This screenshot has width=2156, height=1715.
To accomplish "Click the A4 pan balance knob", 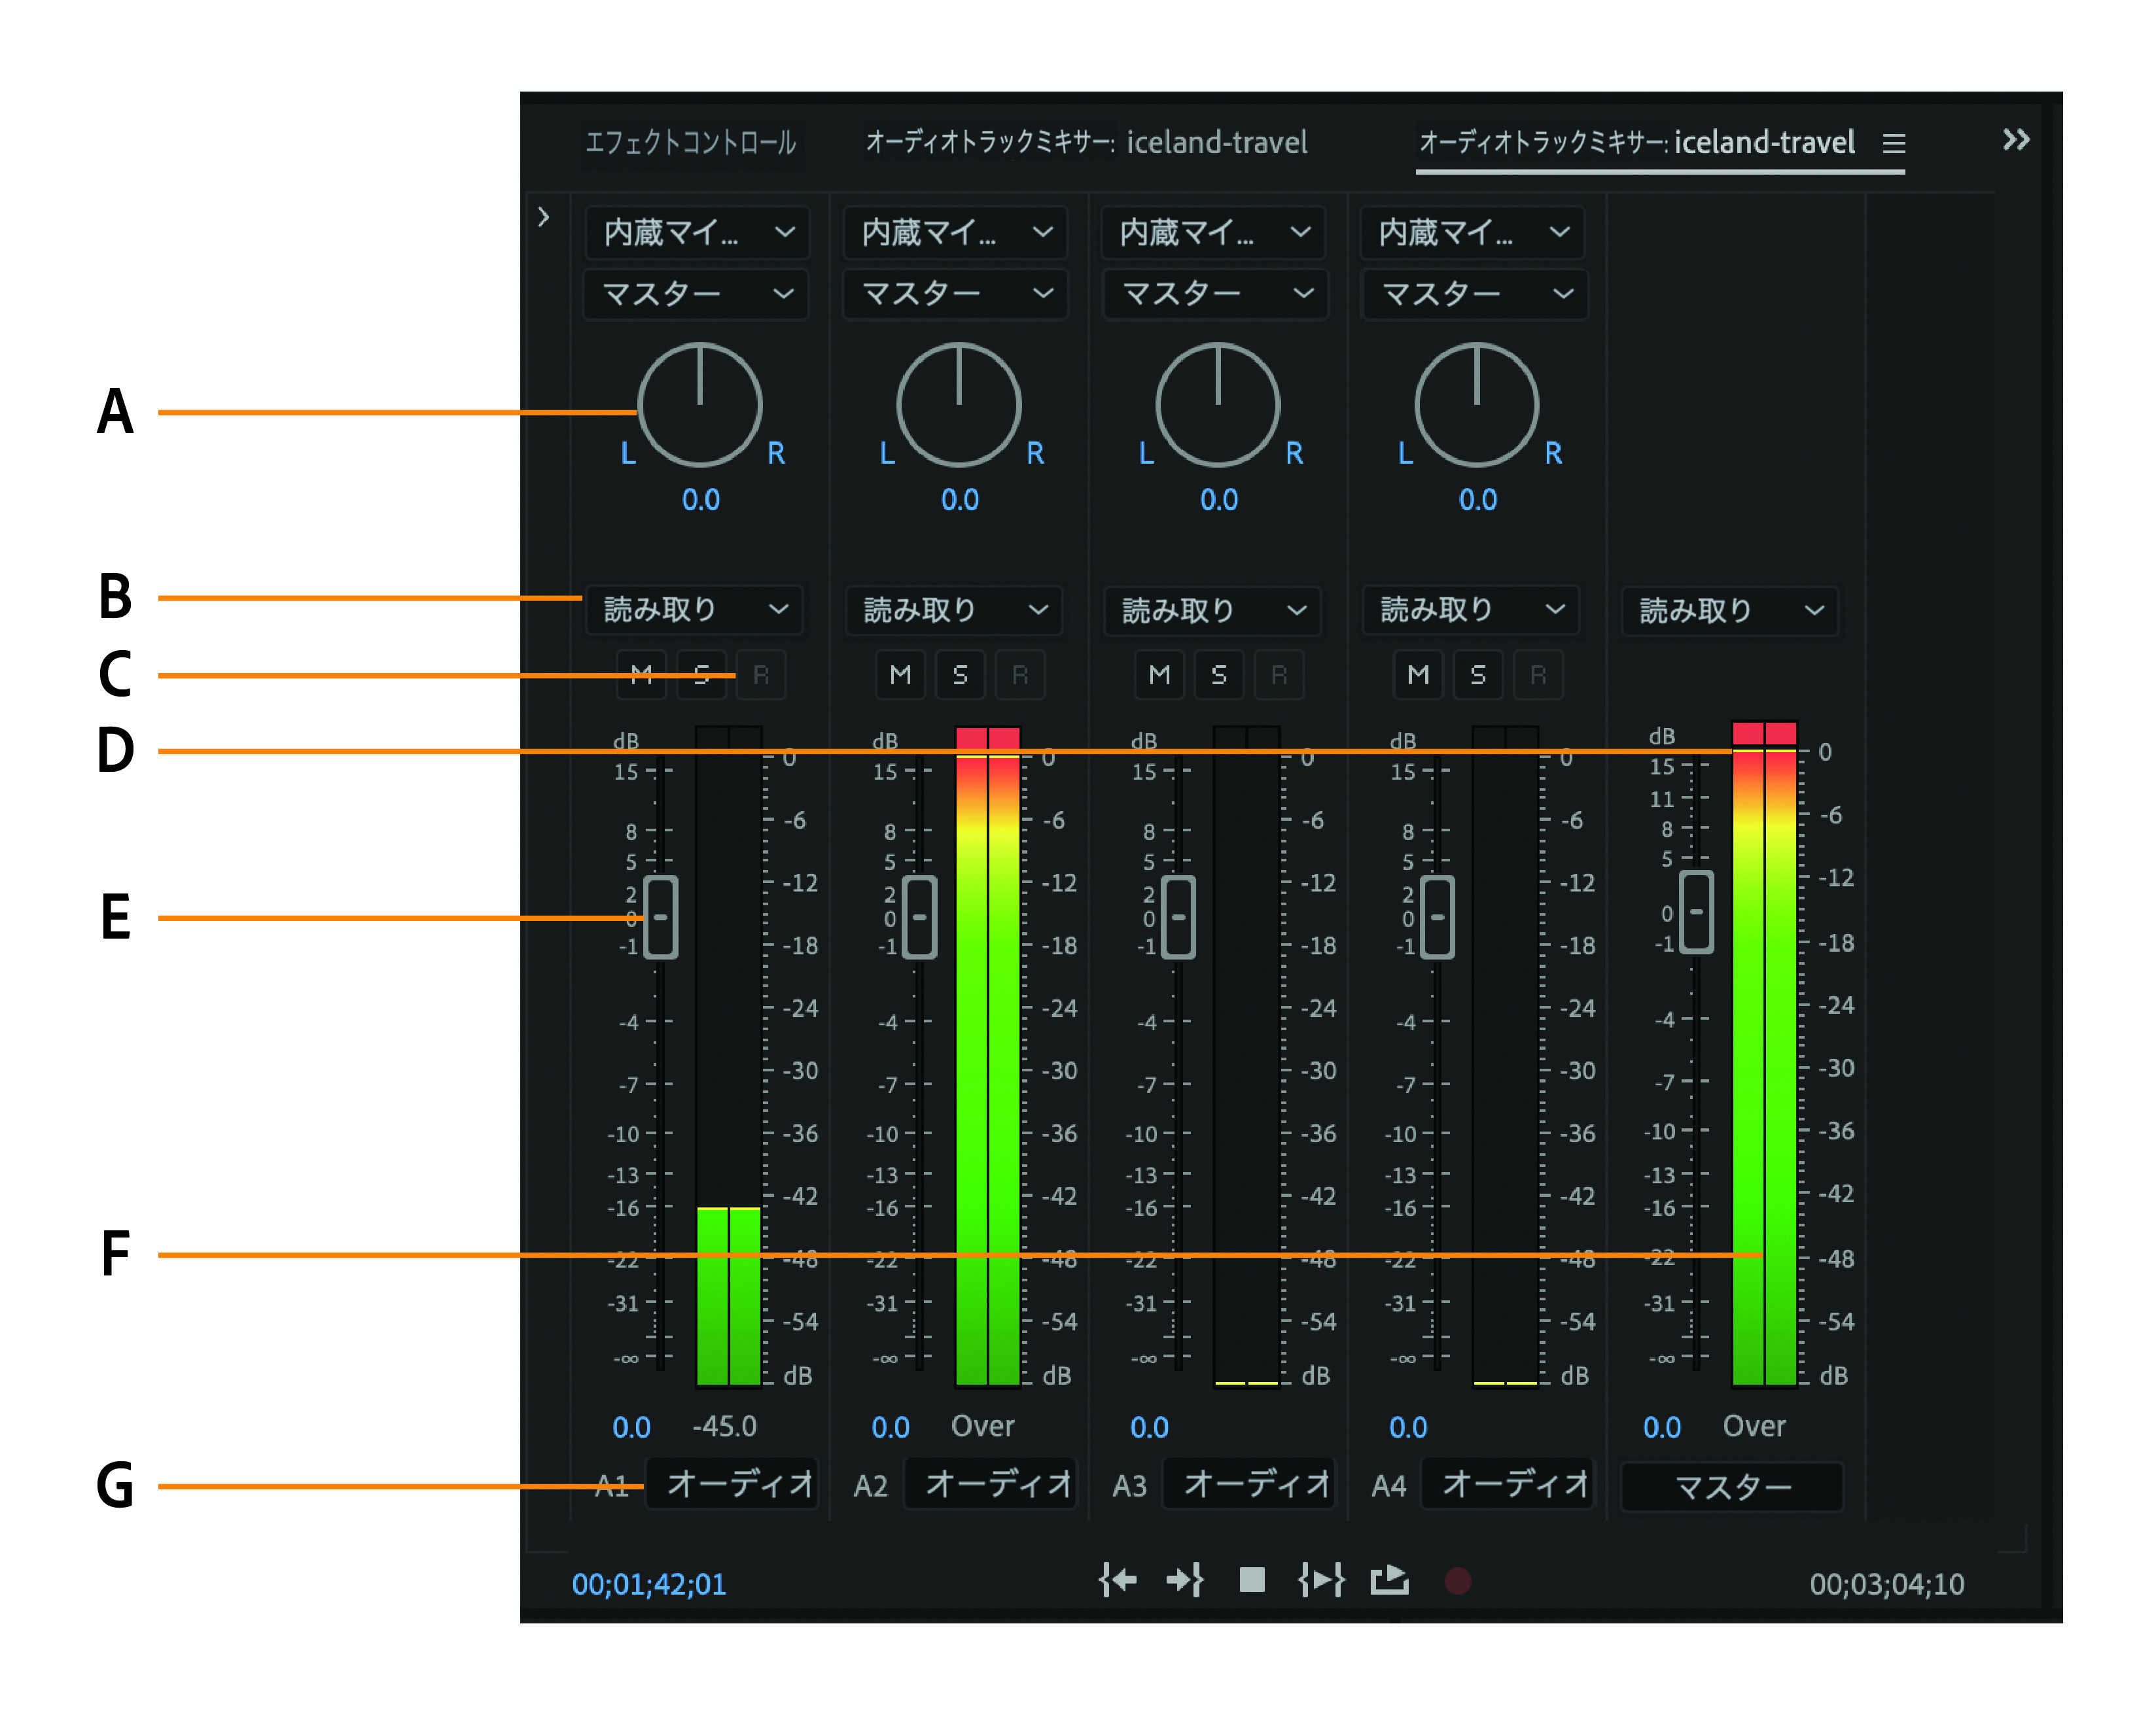I will [x=1477, y=405].
